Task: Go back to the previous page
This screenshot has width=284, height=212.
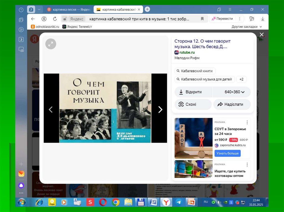Action: 33,19
